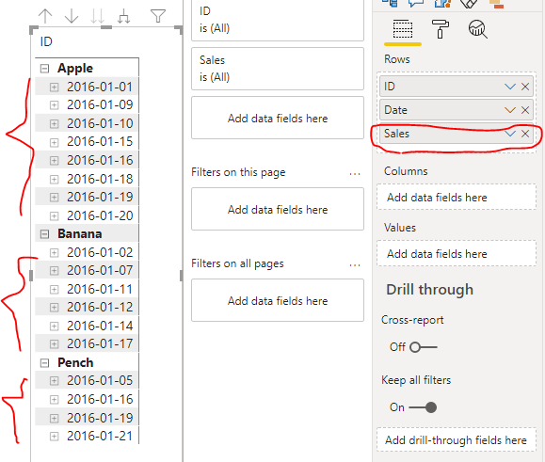Expand 2016-01-14 row under Banana
Viewport: 545px width, 462px height.
(55, 327)
